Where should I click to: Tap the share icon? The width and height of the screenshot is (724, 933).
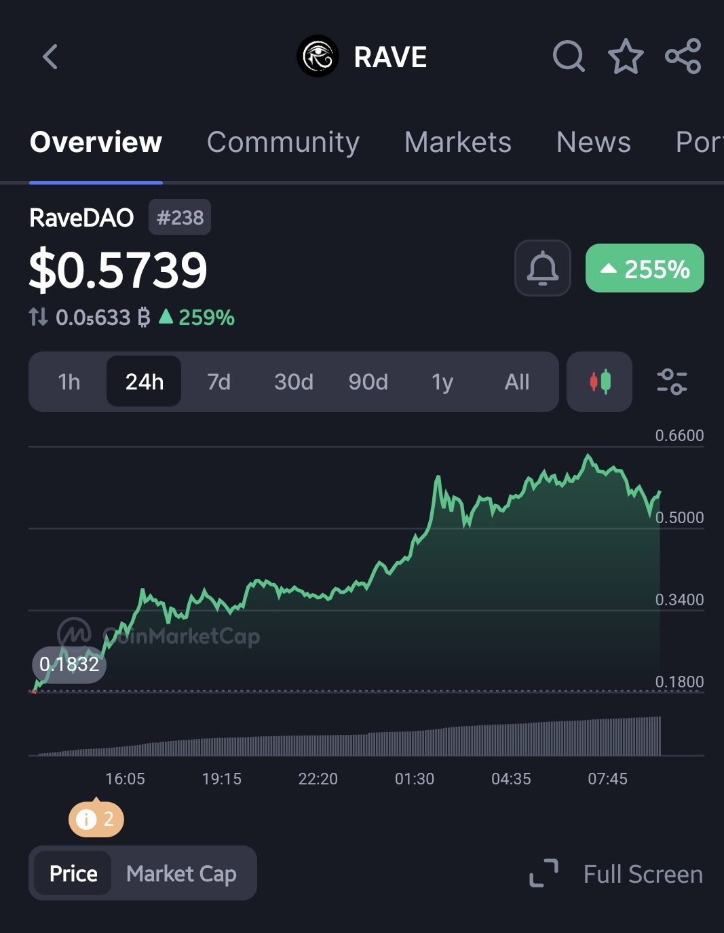pos(683,56)
